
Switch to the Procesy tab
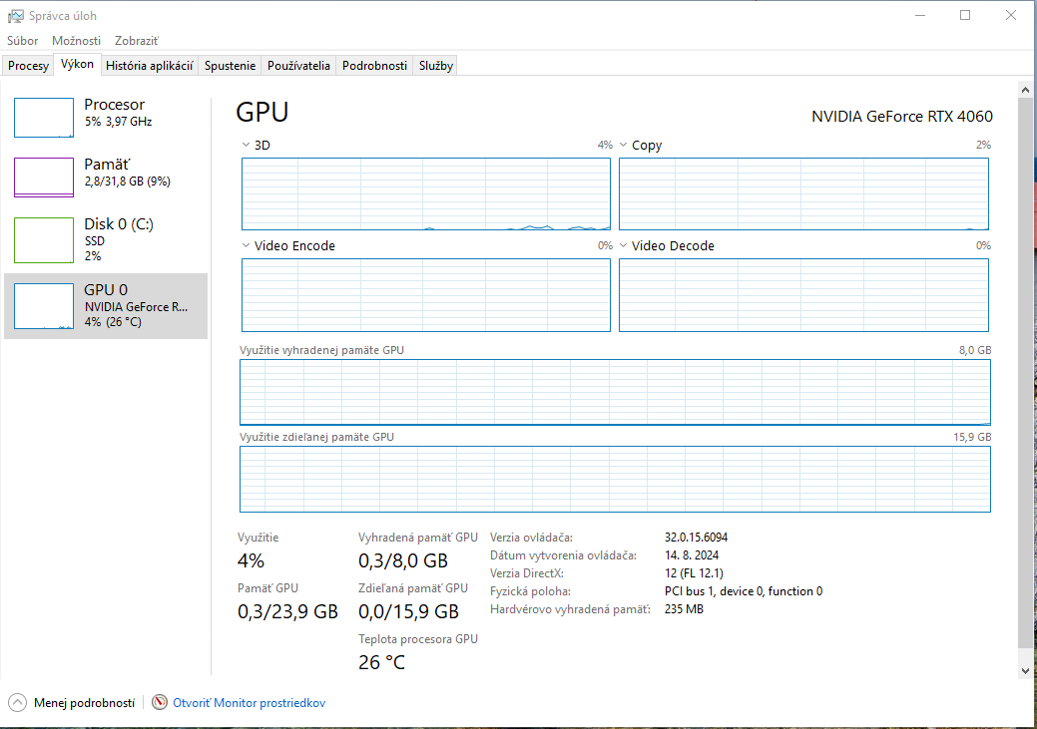coord(27,65)
